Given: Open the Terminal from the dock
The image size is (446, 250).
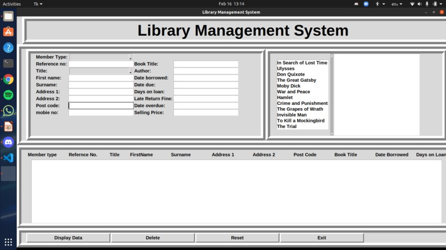Looking at the screenshot, I should pyautogui.click(x=8, y=63).
